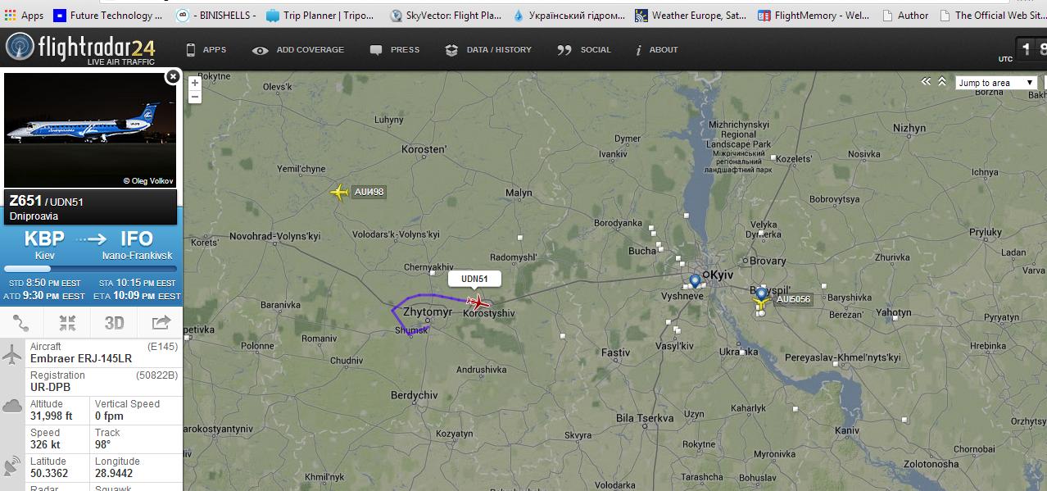
Task: Open the flight route icon in panel
Action: tap(21, 322)
